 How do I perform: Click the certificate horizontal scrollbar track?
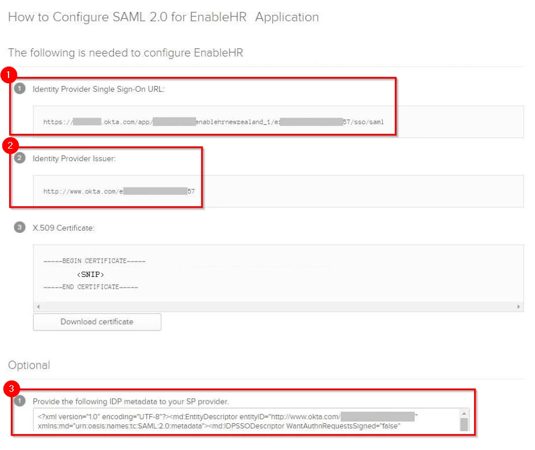click(x=278, y=306)
